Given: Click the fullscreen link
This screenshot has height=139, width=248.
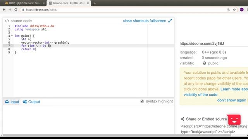Looking at the screenshot, I should 158,21.
